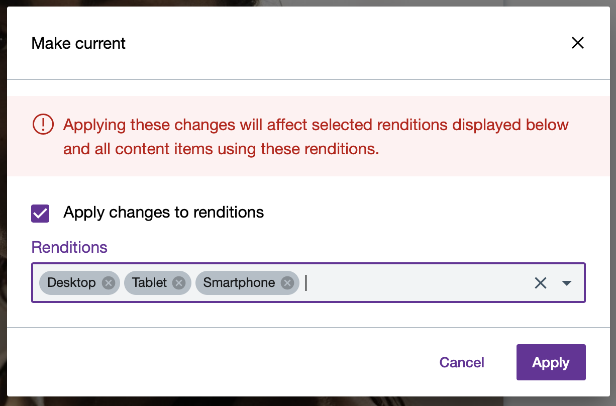Image resolution: width=616 pixels, height=406 pixels.
Task: Uncheck Apply changes to renditions
Action: (x=41, y=213)
